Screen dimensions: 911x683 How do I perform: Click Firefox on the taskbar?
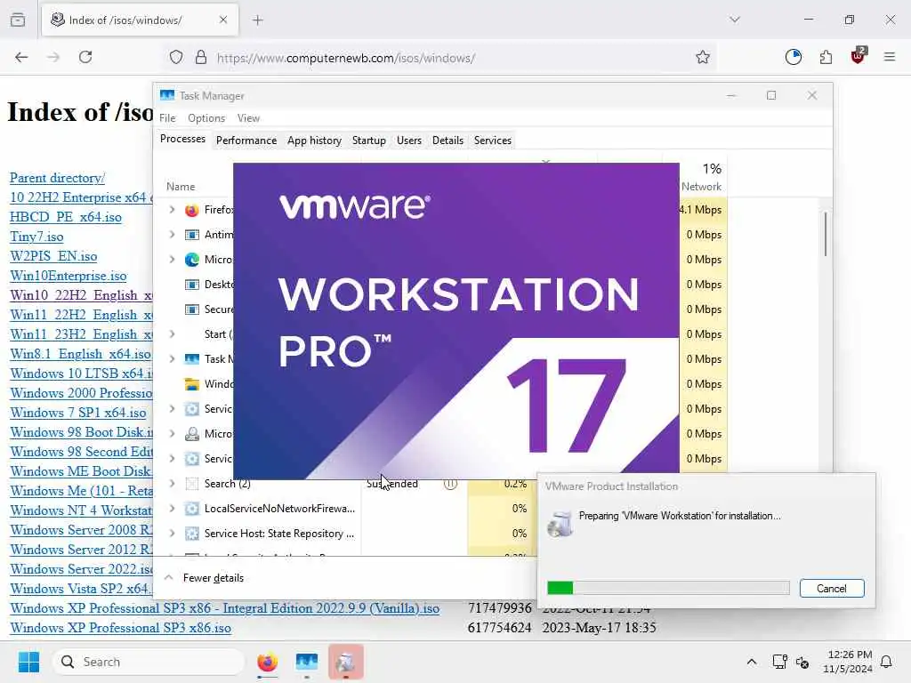[267, 662]
